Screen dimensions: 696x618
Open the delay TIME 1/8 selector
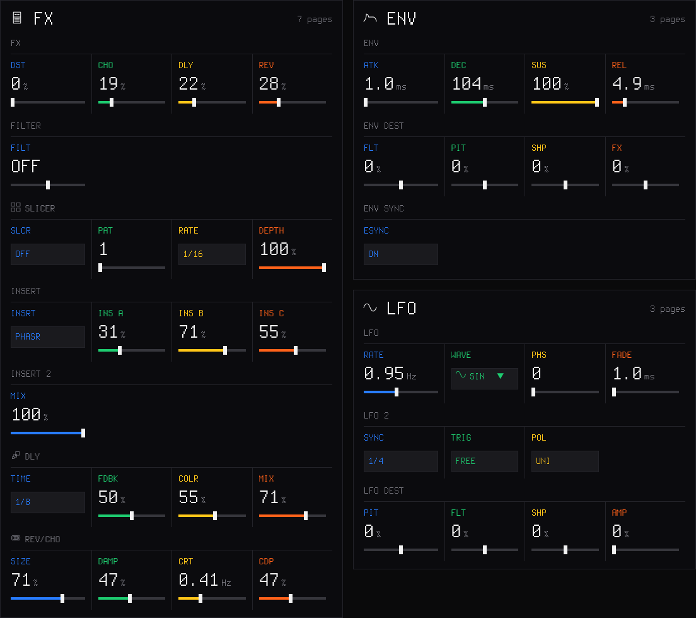point(47,502)
